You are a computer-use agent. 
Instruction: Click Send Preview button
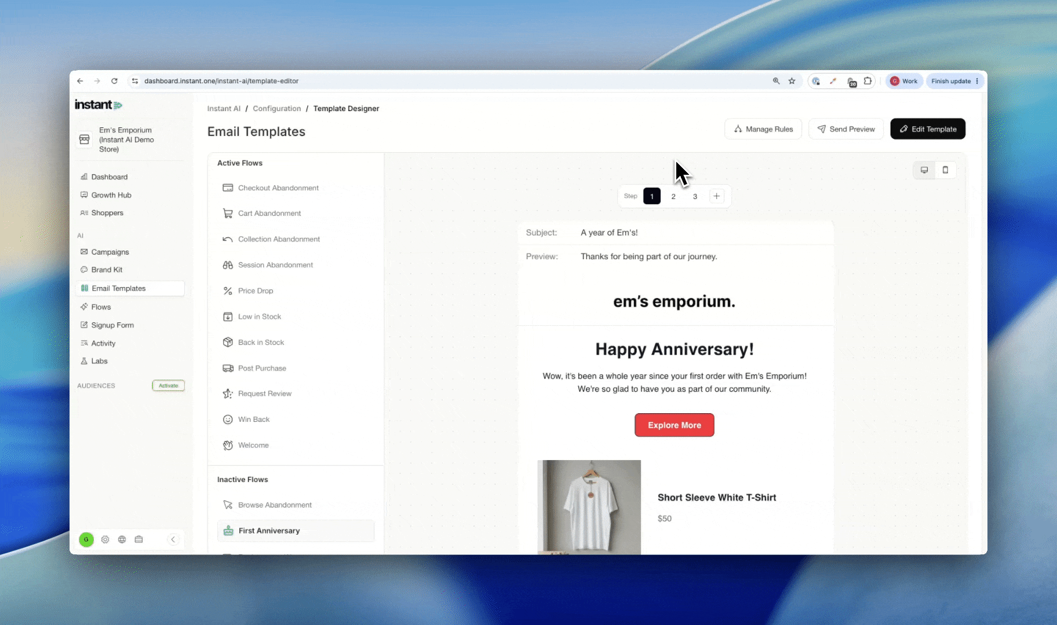[846, 129]
